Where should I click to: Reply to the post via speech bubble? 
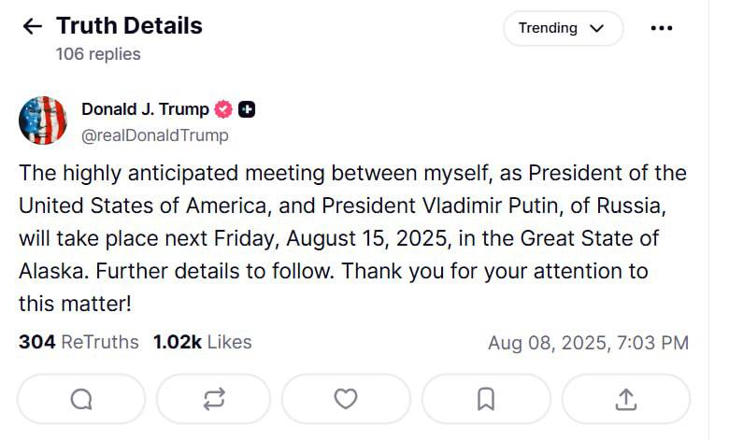tap(81, 399)
